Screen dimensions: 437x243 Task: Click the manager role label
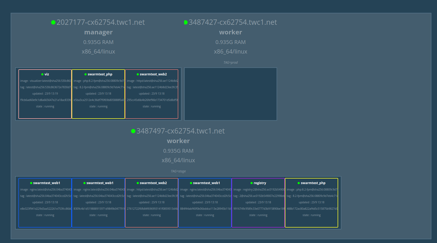pos(98,32)
